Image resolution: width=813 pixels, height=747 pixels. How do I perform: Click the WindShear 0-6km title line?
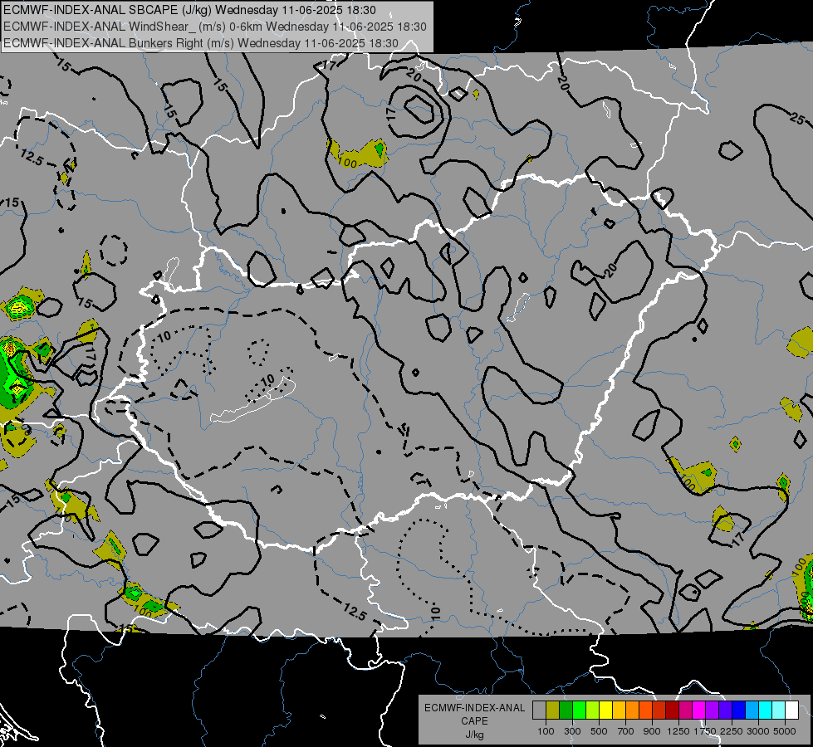point(214,27)
